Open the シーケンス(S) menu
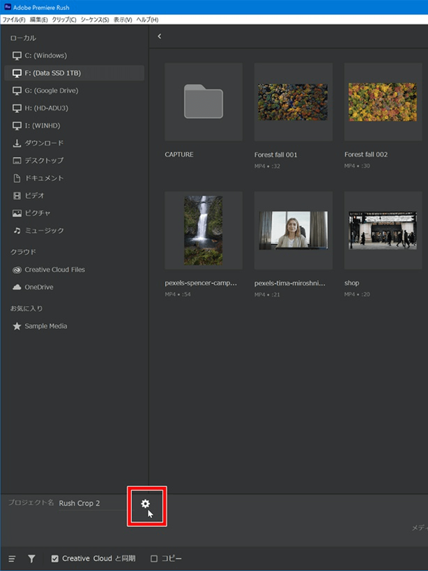This screenshot has width=428, height=571. pos(95,20)
